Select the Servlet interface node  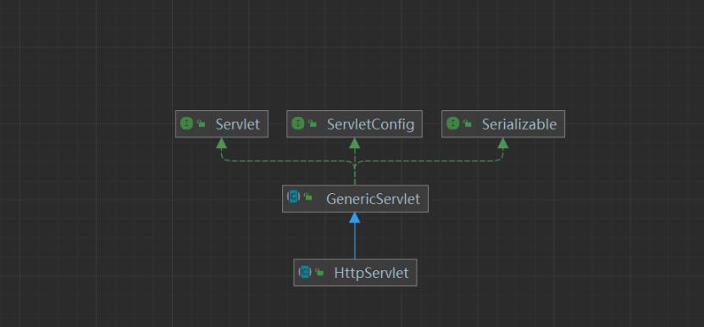[x=222, y=124]
